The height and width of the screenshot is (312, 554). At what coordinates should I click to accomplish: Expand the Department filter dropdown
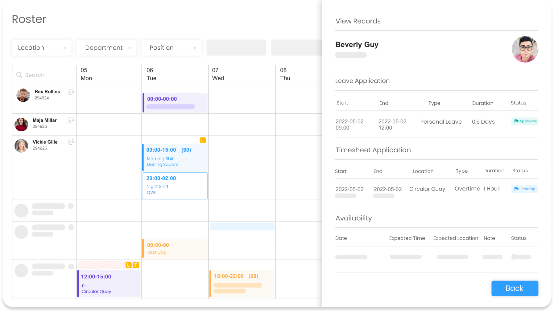click(106, 48)
